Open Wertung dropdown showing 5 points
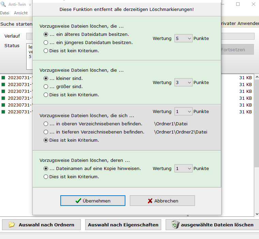The image size is (259, 239). coord(183,38)
